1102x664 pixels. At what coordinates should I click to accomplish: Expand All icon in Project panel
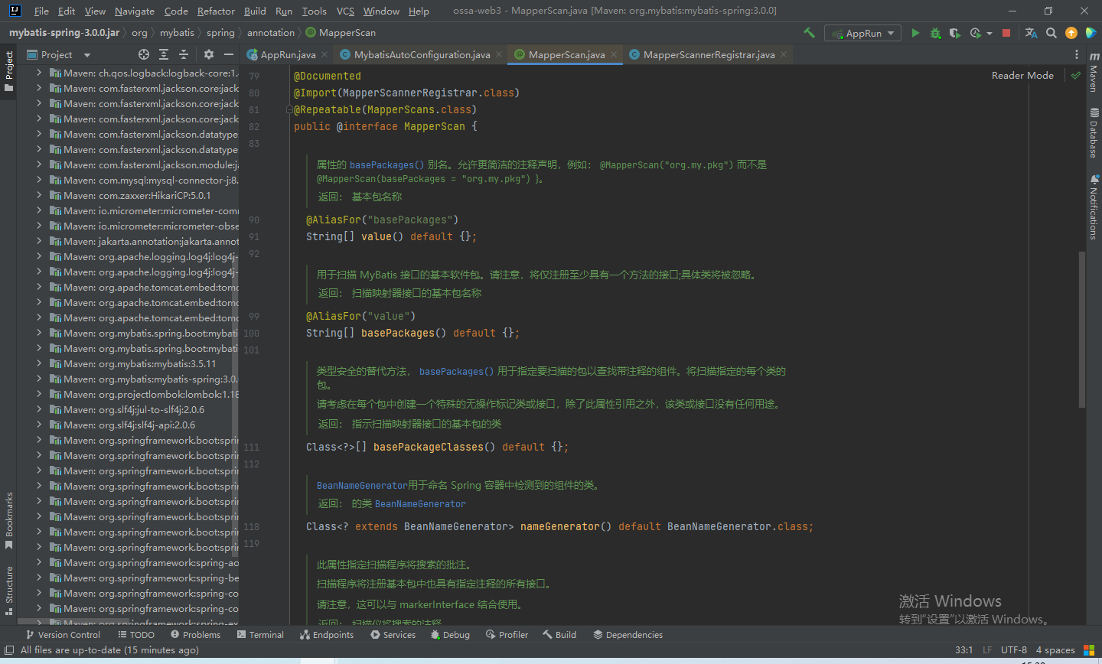point(164,54)
